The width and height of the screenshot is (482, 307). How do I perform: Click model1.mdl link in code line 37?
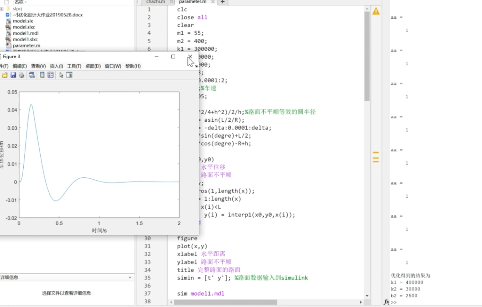click(x=207, y=294)
